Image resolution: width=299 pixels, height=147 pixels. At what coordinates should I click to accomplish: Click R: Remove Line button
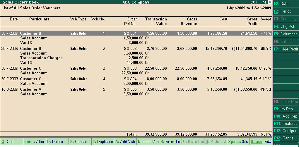click(171, 141)
